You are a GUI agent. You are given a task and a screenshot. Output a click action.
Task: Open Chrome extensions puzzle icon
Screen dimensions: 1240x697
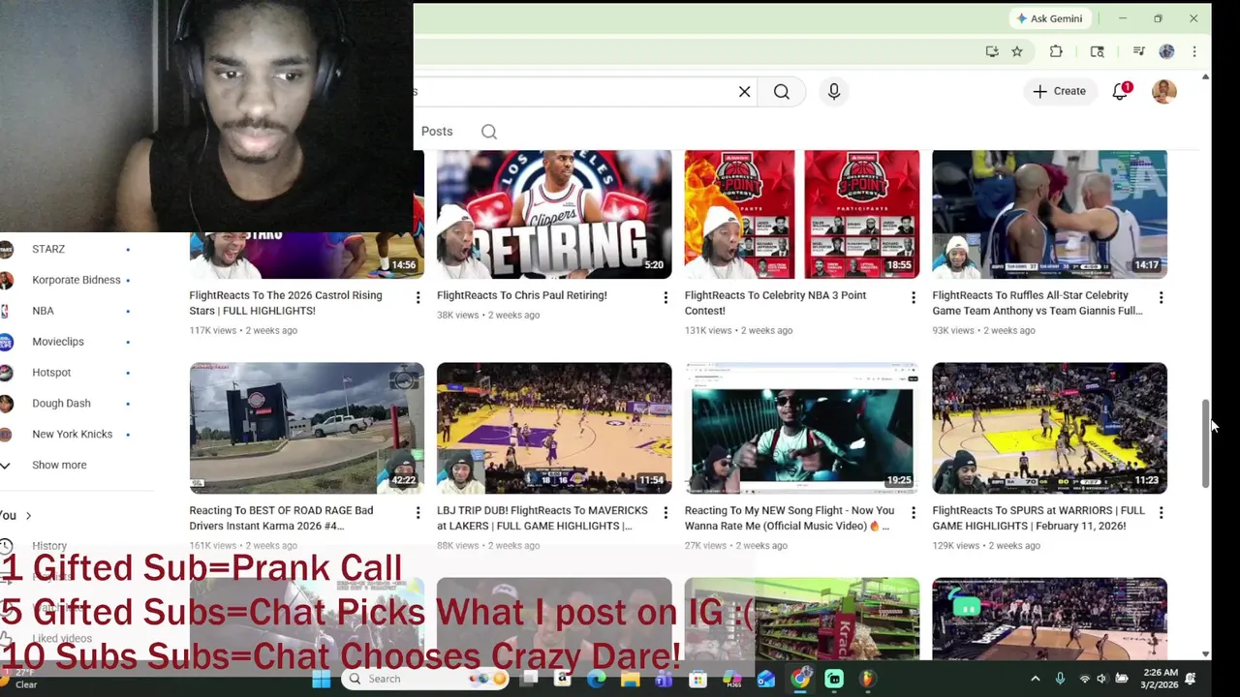(x=1056, y=51)
